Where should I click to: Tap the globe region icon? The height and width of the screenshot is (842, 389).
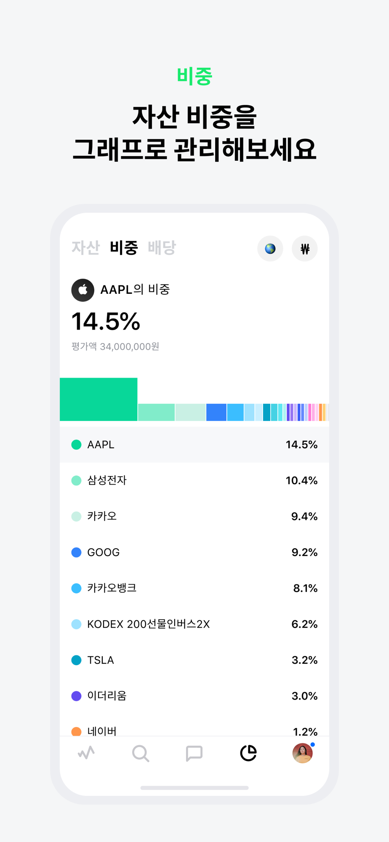(270, 248)
